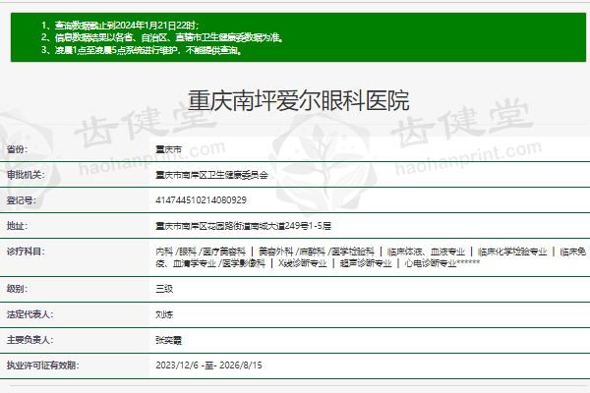The width and height of the screenshot is (590, 393).
Task: Click the 省份 label
Action: 18,149
